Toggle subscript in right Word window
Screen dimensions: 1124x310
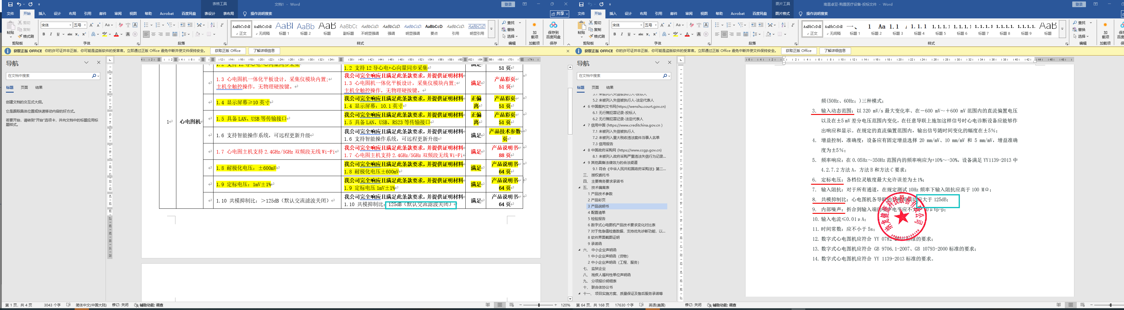pyautogui.click(x=649, y=34)
